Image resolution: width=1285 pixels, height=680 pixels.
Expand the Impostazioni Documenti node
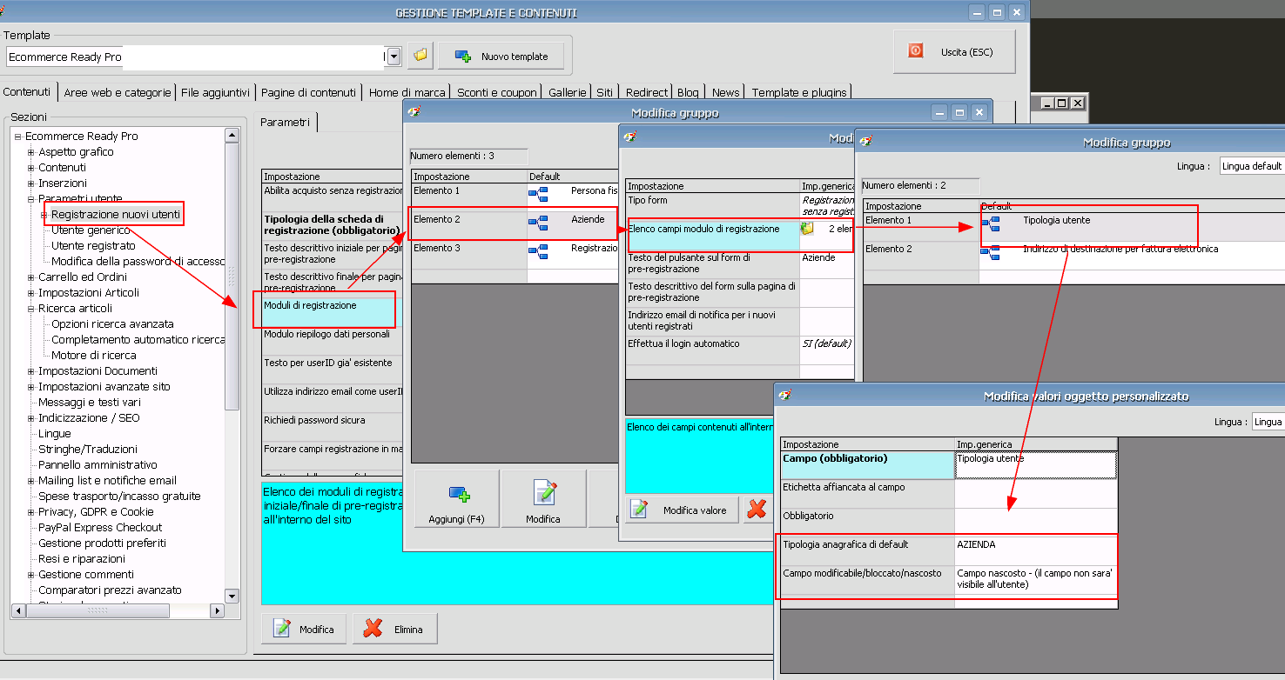tap(31, 371)
